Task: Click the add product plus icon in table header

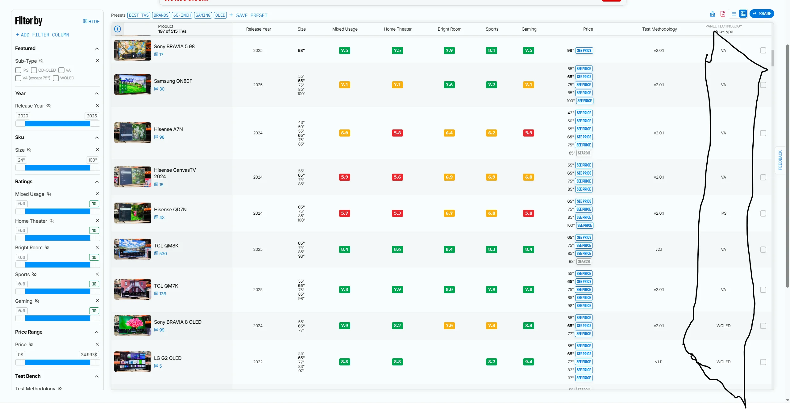Action: click(118, 29)
